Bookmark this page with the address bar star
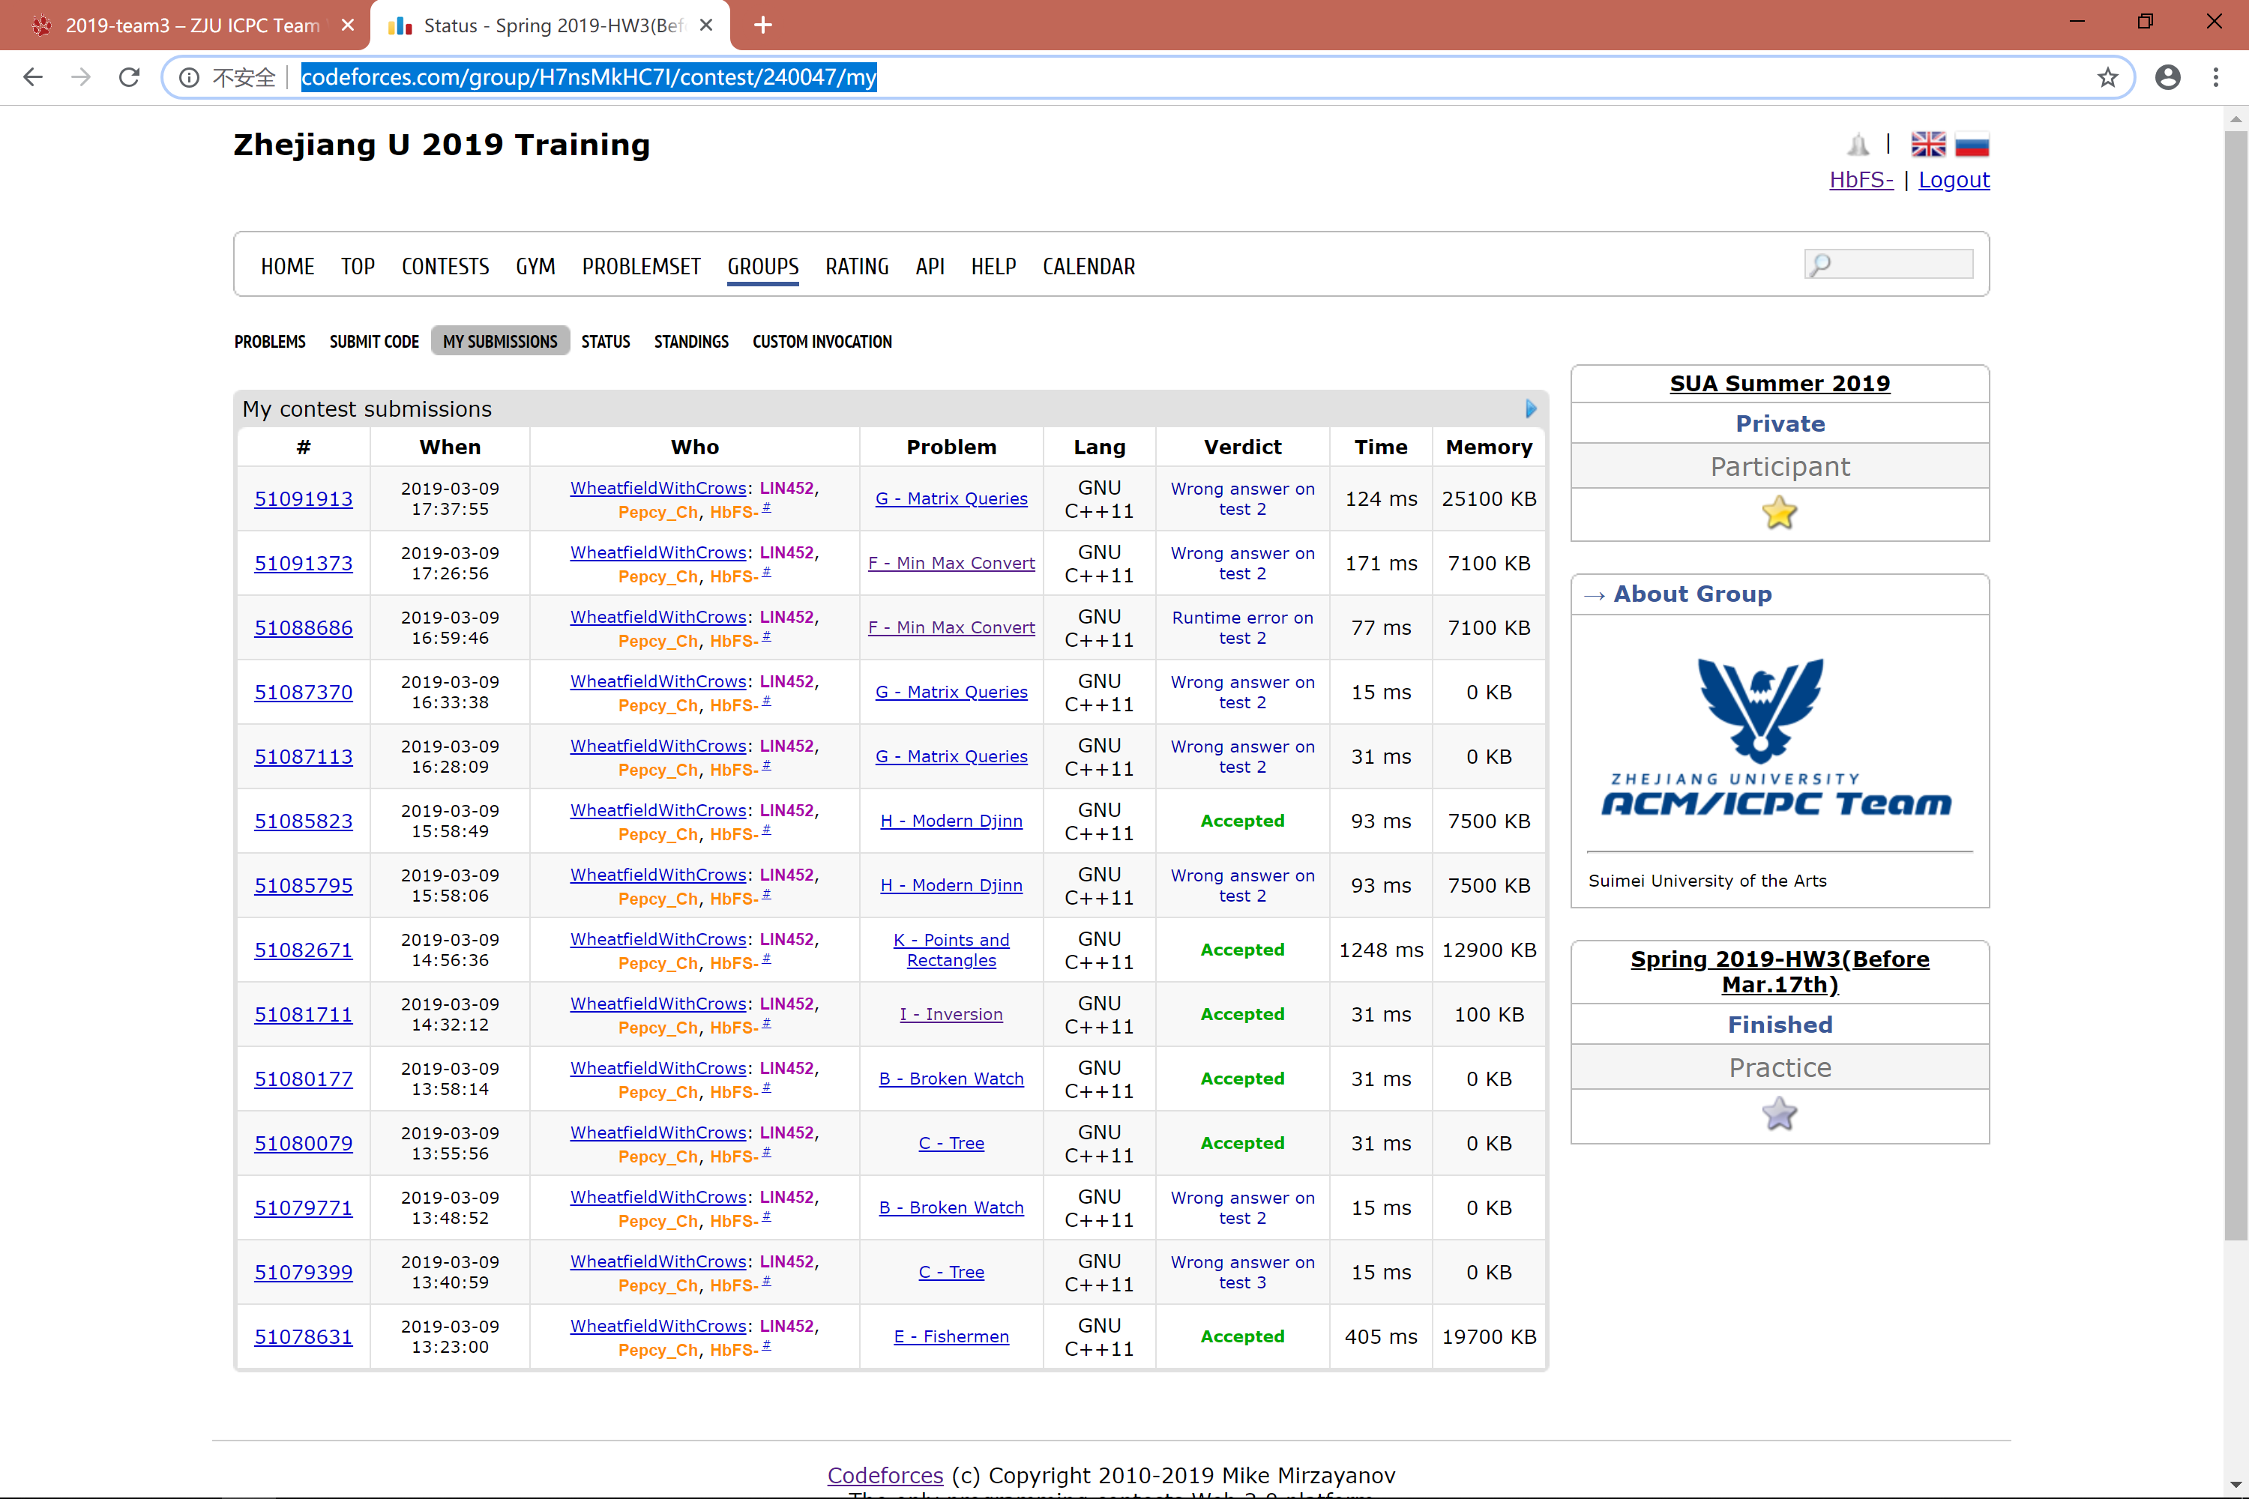Viewport: 2249px width, 1499px height. click(2107, 77)
